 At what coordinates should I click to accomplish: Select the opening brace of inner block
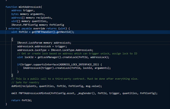coord(12,39)
